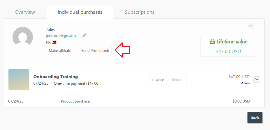
Task: Select the Individual purchases tab
Action: 80,12
